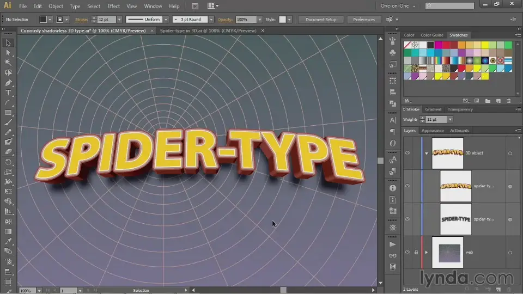Click the New Color Group folder icon
This screenshot has width=523, height=294.
pos(488,101)
